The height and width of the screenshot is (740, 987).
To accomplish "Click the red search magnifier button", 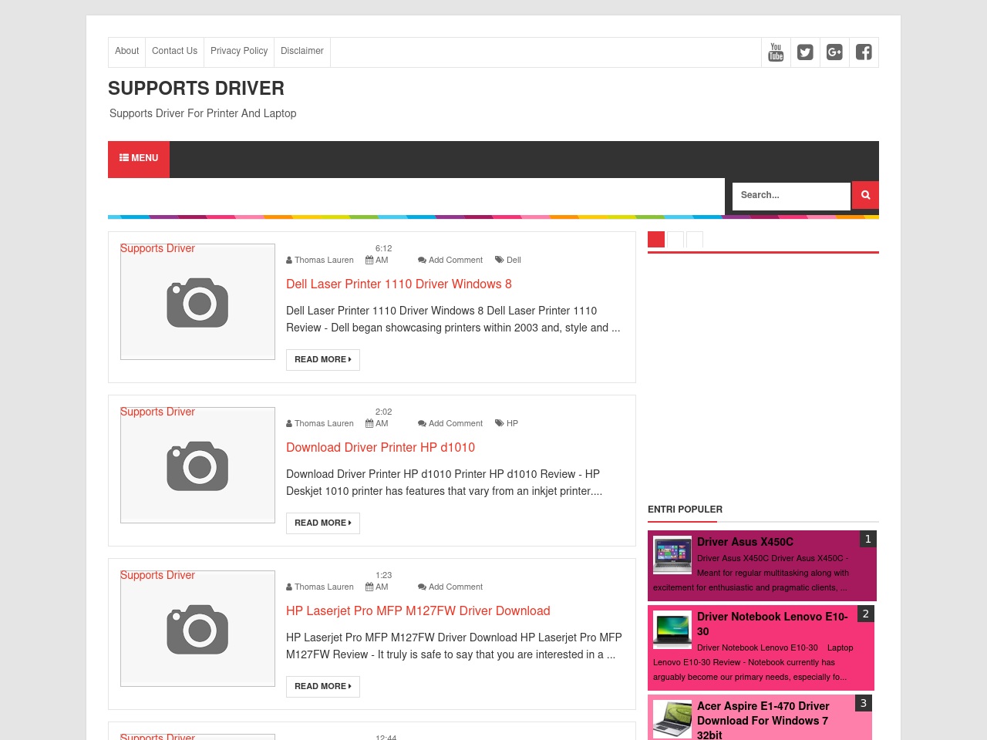I will coord(865,195).
